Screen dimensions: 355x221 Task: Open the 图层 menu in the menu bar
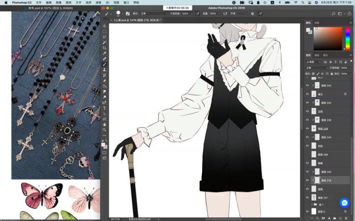tap(68, 3)
